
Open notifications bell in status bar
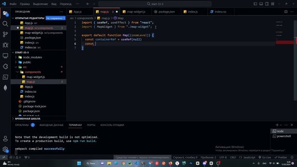pos(292,157)
